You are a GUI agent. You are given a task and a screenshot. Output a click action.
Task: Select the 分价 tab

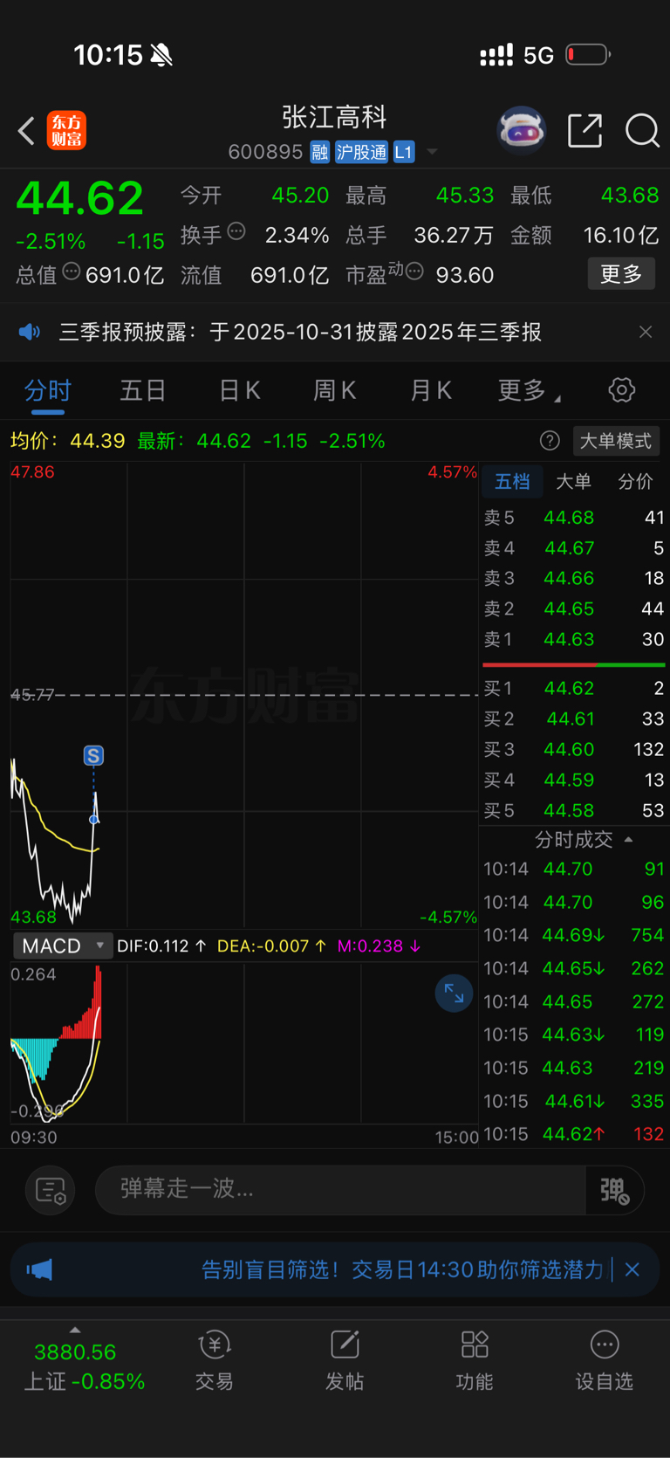pyautogui.click(x=635, y=481)
